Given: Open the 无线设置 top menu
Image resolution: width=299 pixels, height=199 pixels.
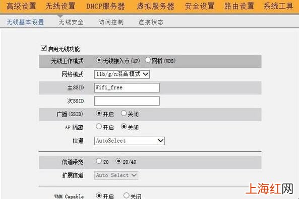Looking at the screenshot, I should 61,6.
